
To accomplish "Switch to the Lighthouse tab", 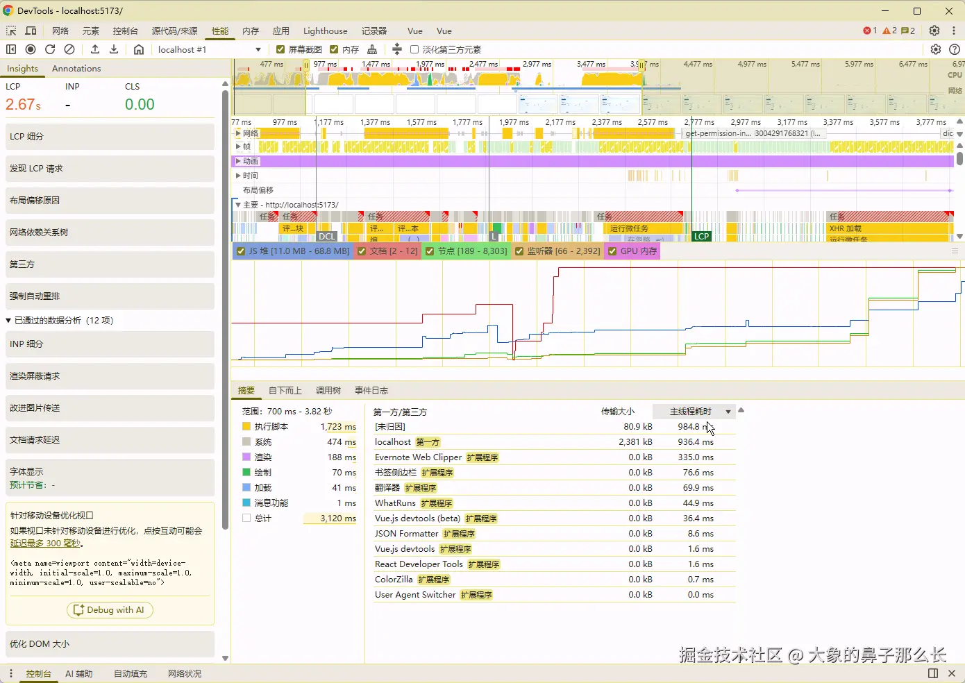I will click(325, 31).
